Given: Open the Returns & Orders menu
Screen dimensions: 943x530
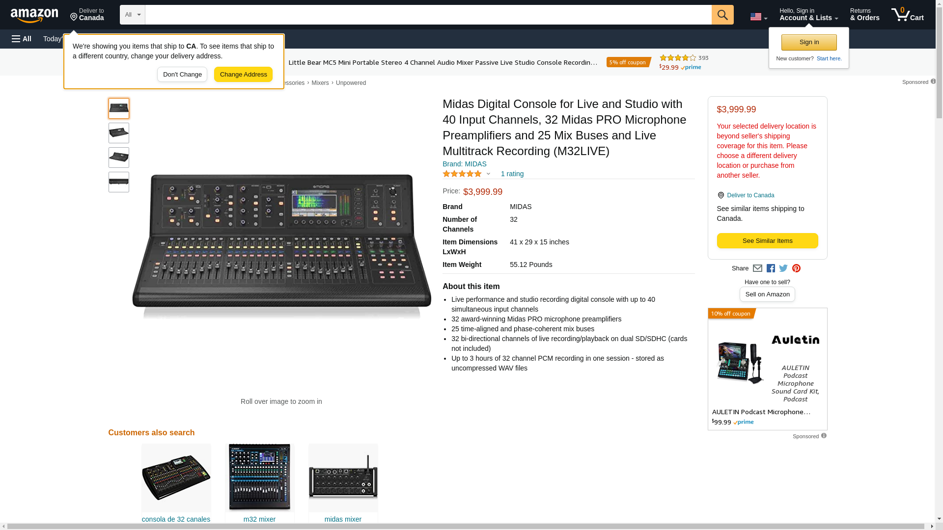Looking at the screenshot, I should pos(864,15).
